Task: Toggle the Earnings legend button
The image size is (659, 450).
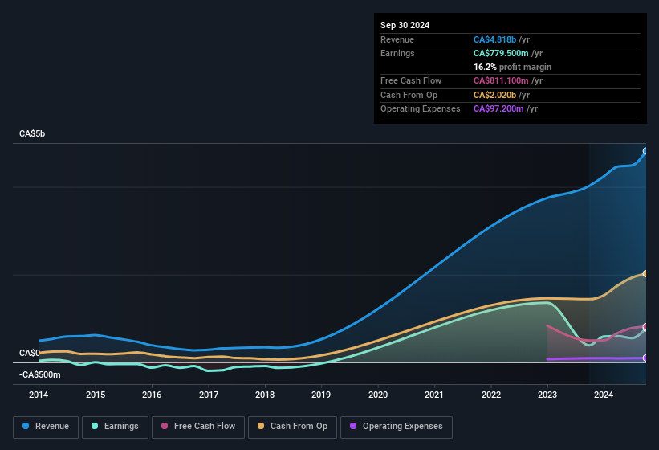Action: coord(115,427)
